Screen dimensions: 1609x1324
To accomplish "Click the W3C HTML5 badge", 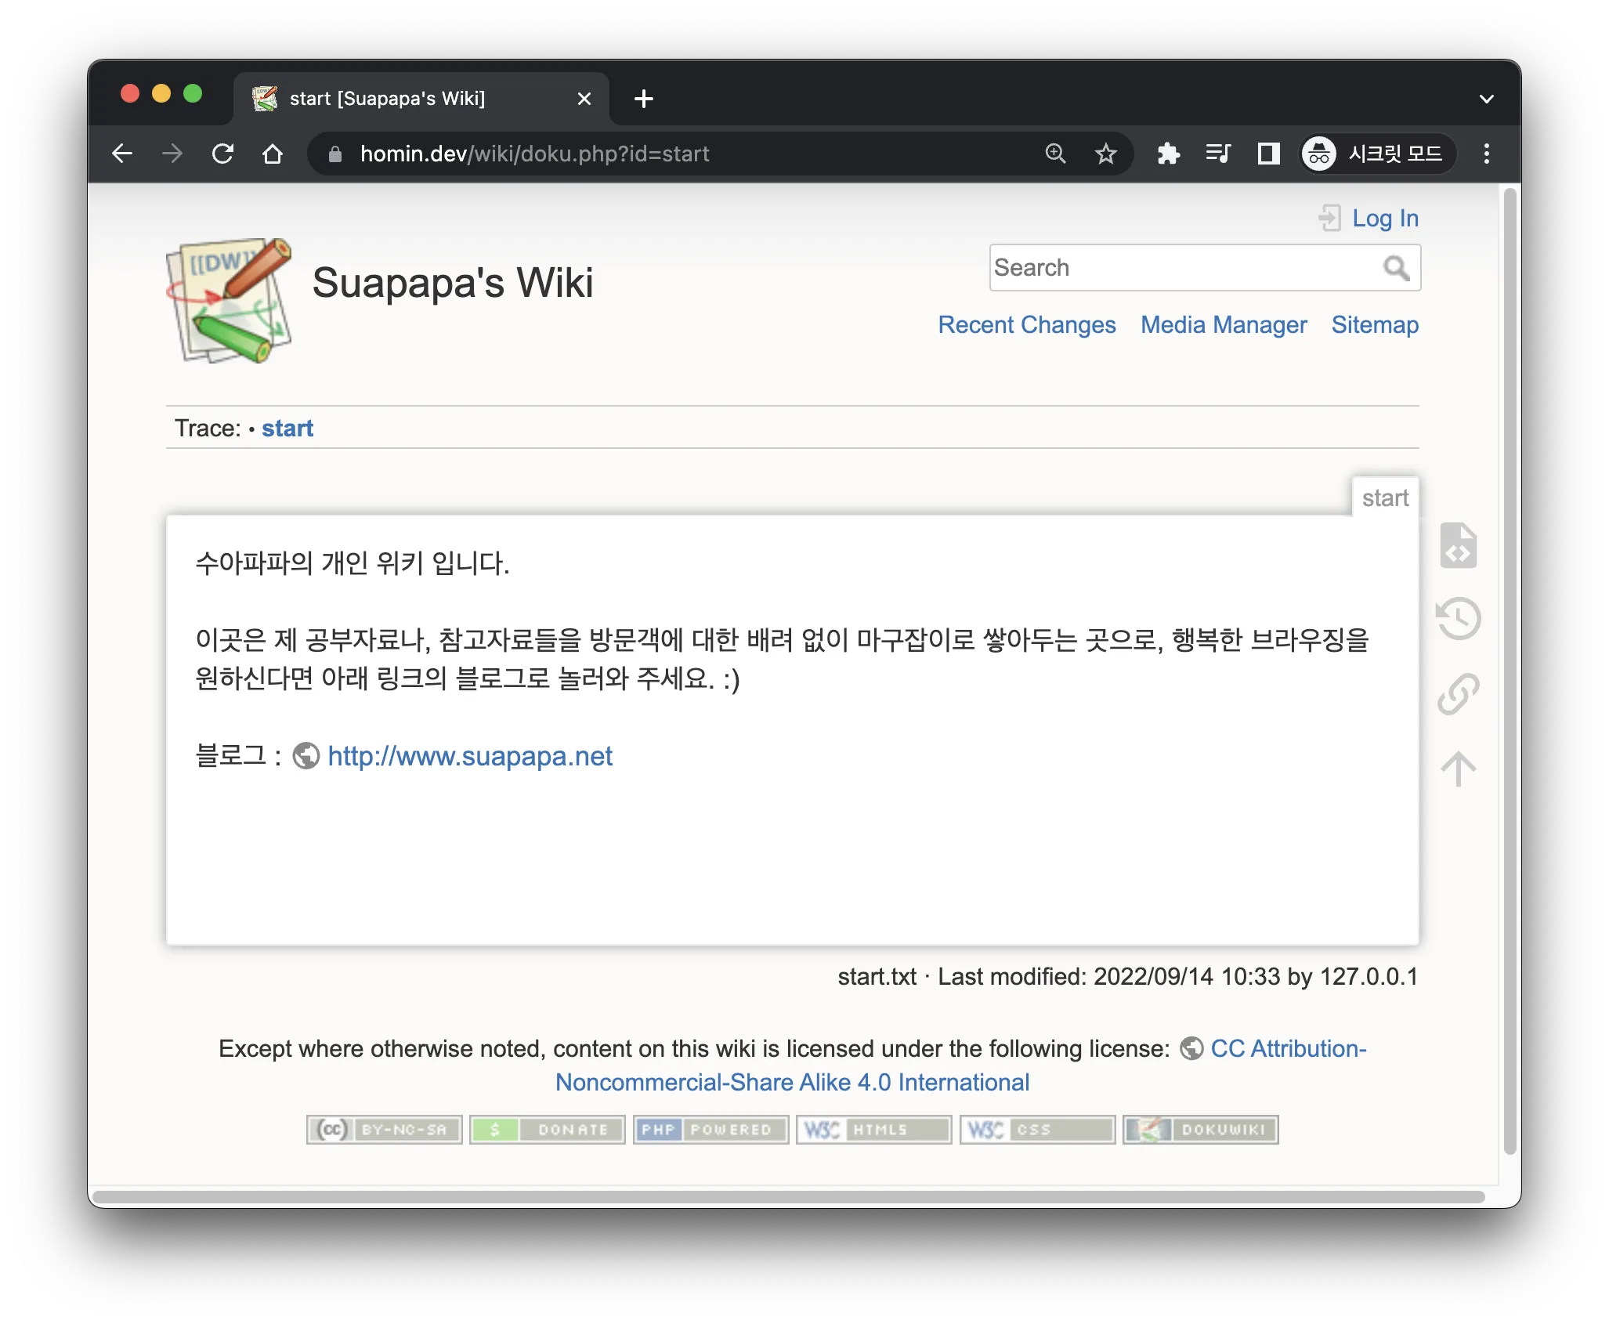I will tap(874, 1130).
